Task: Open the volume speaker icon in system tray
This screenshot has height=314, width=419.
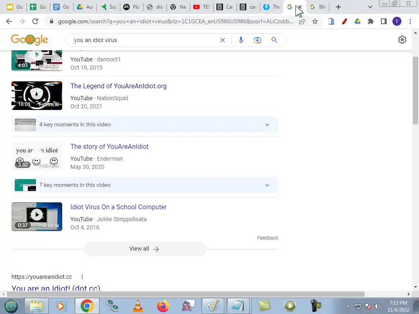Action: [377, 306]
